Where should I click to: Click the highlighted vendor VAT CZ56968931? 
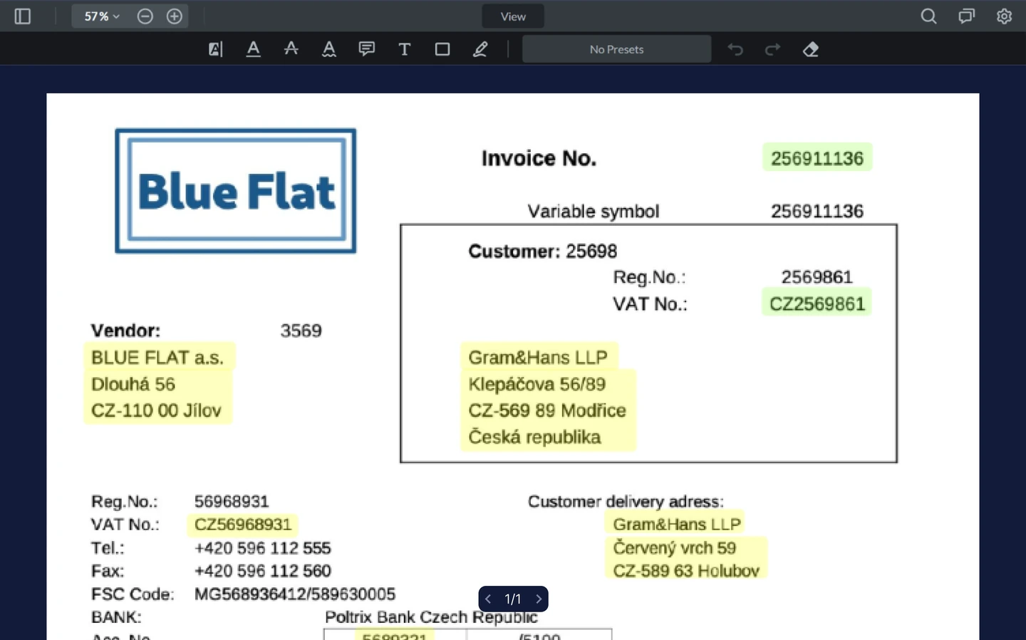coord(243,525)
